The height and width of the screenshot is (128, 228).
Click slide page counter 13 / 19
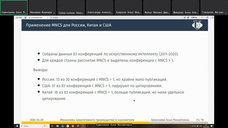pyautogui.click(x=200, y=120)
